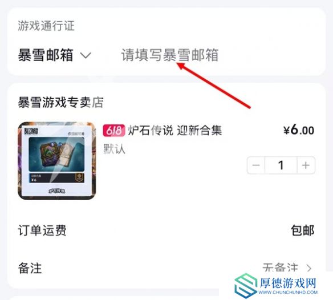The height and width of the screenshot is (300, 333).
Task: Click the quantity field showing 1
Action: point(281,165)
